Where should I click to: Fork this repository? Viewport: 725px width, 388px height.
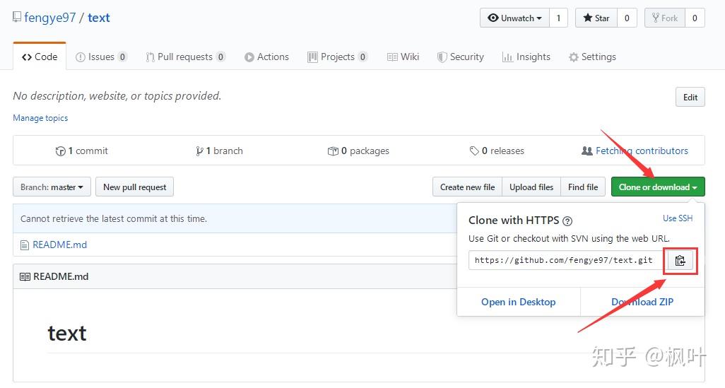(664, 18)
